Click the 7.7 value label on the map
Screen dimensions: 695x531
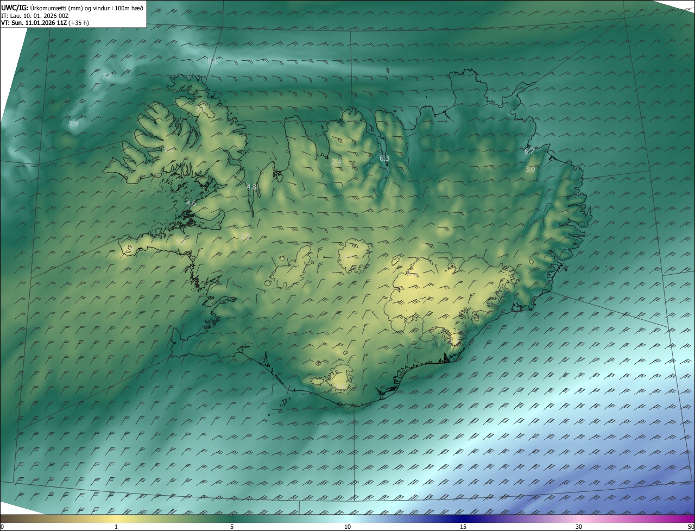click(106, 77)
